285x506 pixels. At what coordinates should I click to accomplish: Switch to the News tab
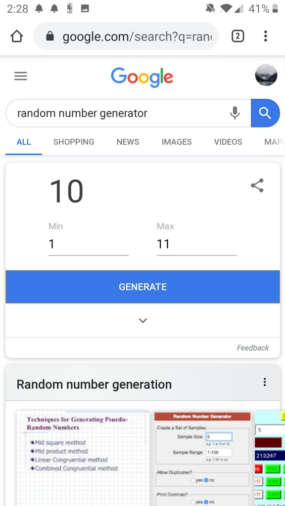pos(128,142)
